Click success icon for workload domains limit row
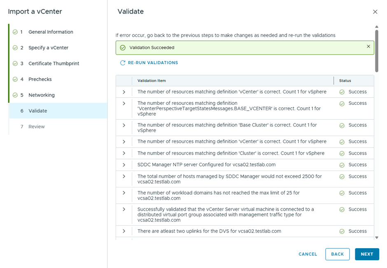 tap(342, 193)
